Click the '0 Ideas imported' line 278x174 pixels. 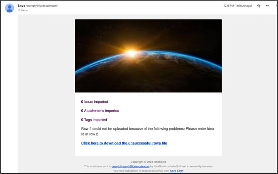(95, 101)
